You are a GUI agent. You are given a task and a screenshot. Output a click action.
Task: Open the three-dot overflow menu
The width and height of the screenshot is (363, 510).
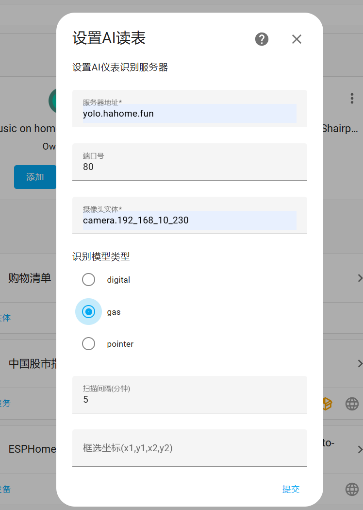[x=352, y=99]
